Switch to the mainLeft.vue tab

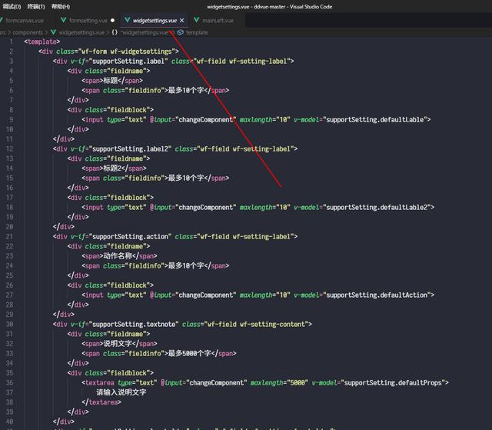coord(218,21)
